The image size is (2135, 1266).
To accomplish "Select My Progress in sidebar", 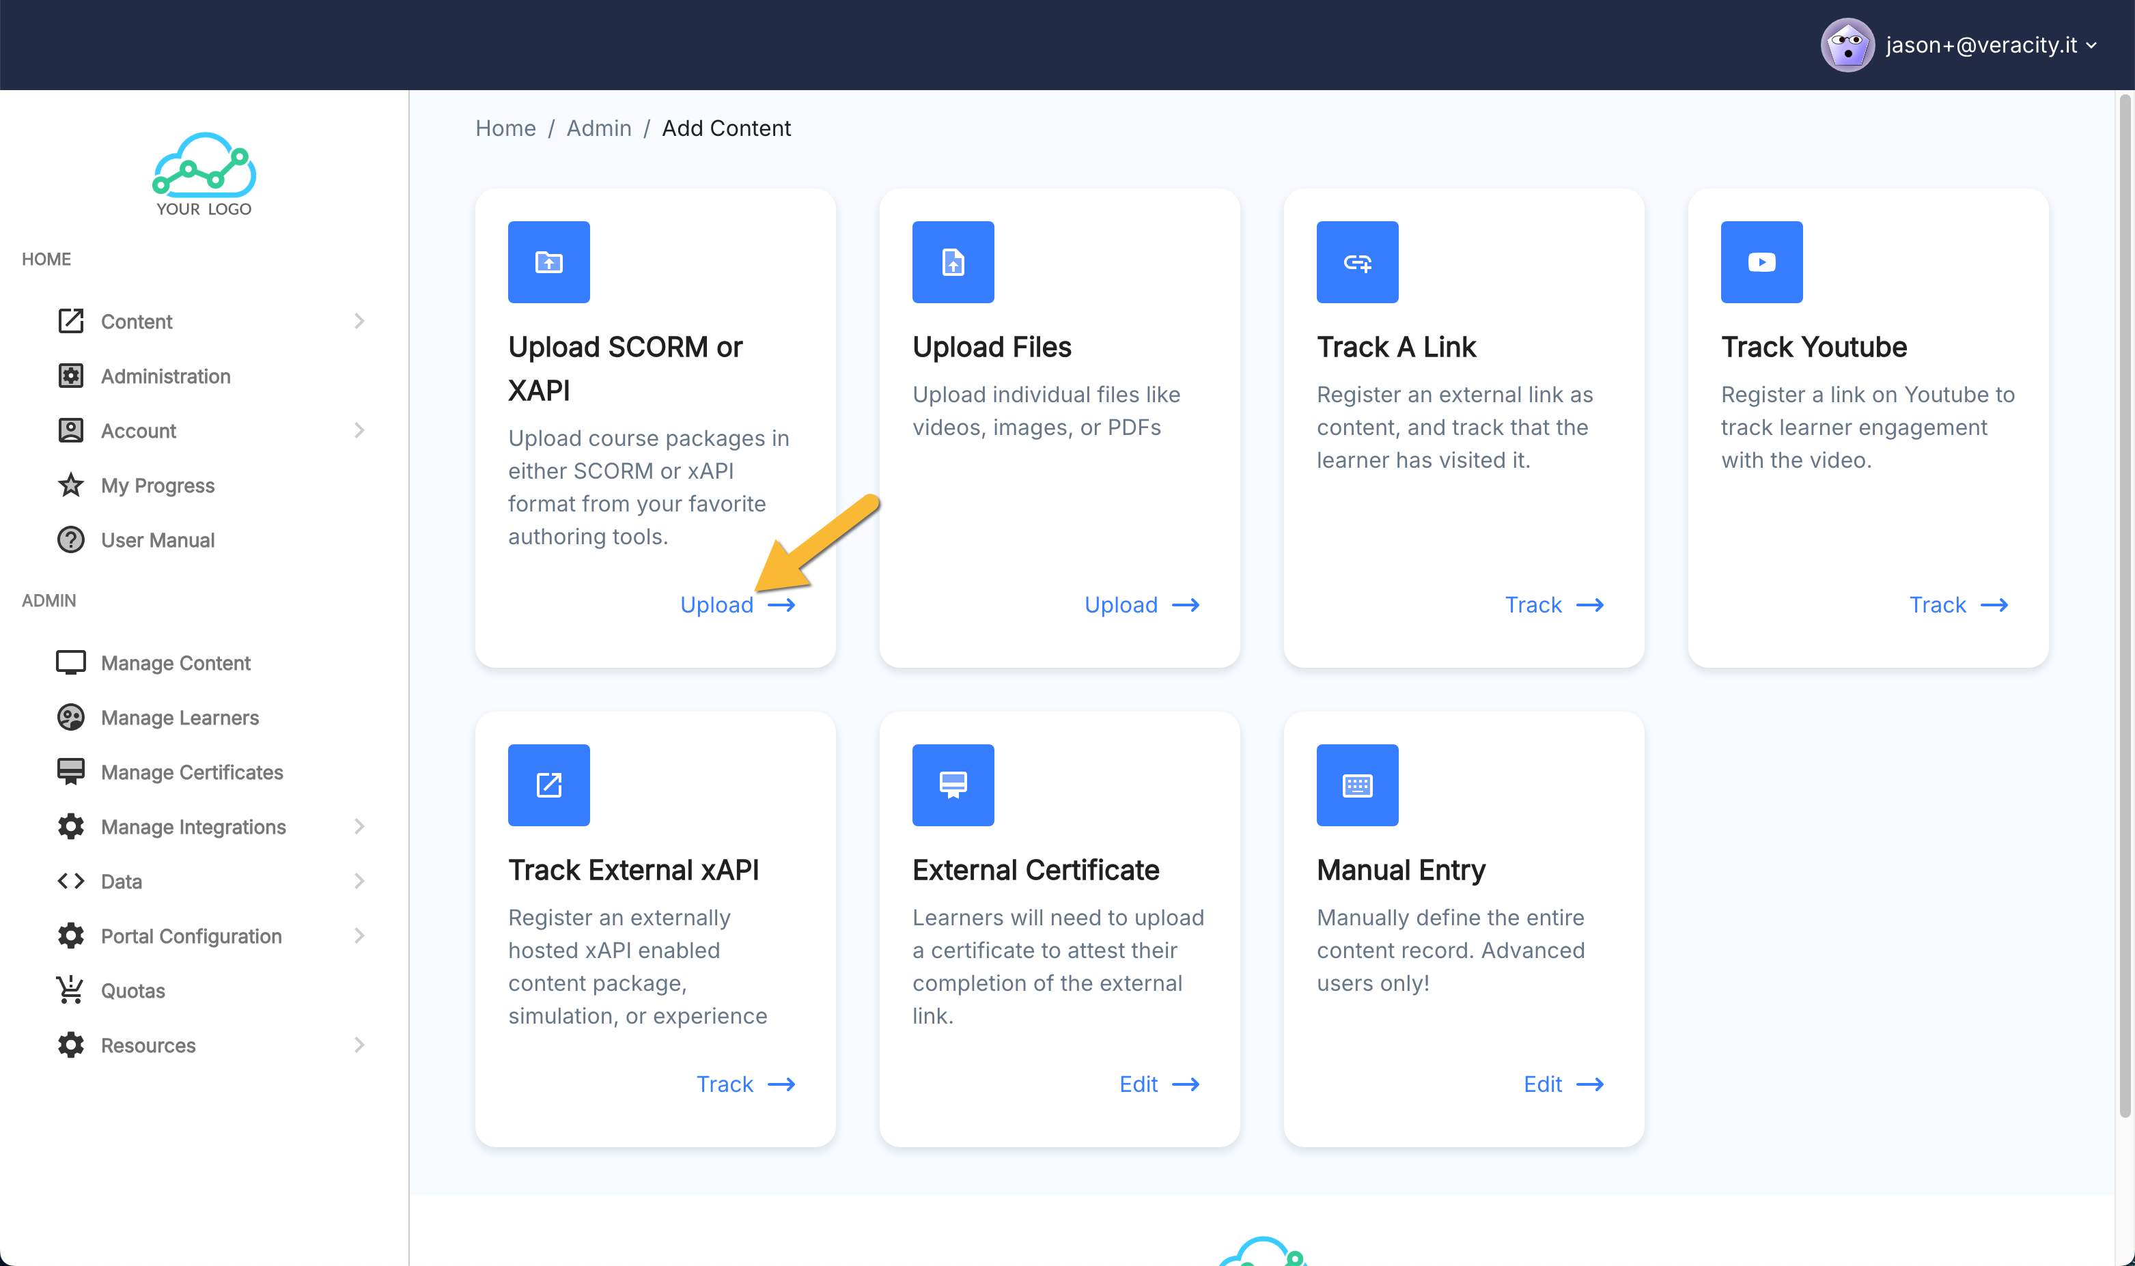I will click(157, 486).
